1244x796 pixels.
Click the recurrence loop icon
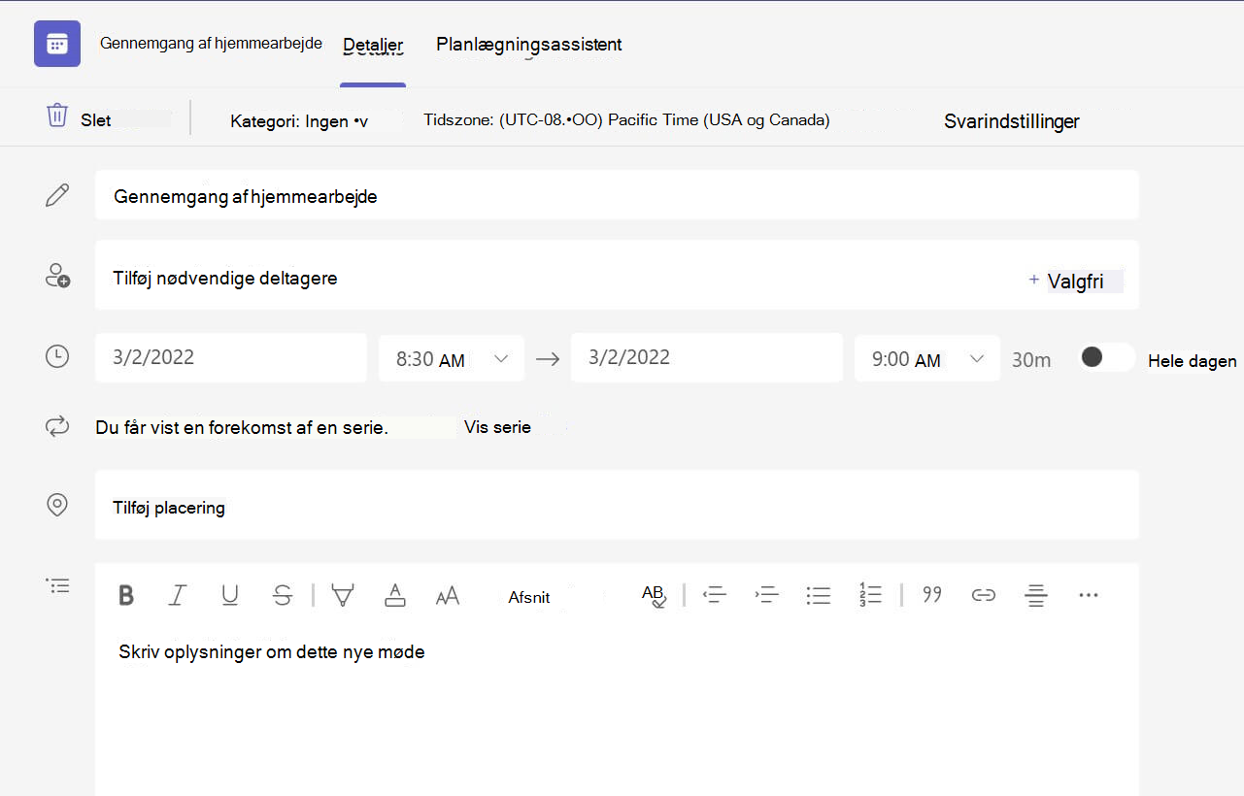(57, 426)
